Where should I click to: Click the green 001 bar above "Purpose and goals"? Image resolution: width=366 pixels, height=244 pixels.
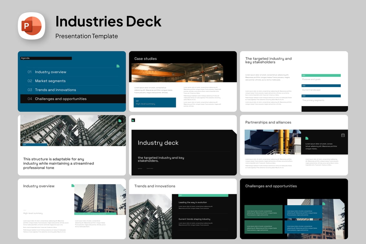tap(321, 75)
